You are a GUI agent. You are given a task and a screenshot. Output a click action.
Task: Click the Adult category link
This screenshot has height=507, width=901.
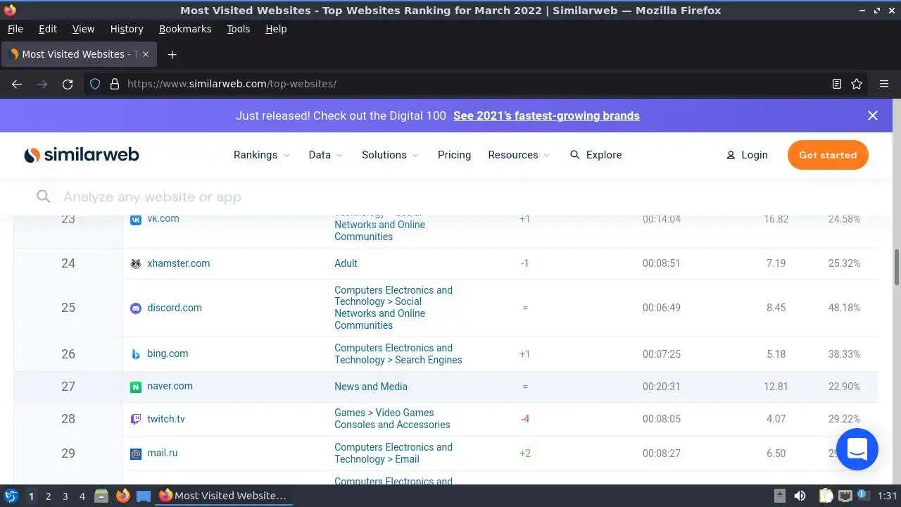(346, 263)
